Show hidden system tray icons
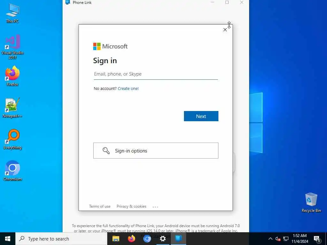 pos(270,239)
